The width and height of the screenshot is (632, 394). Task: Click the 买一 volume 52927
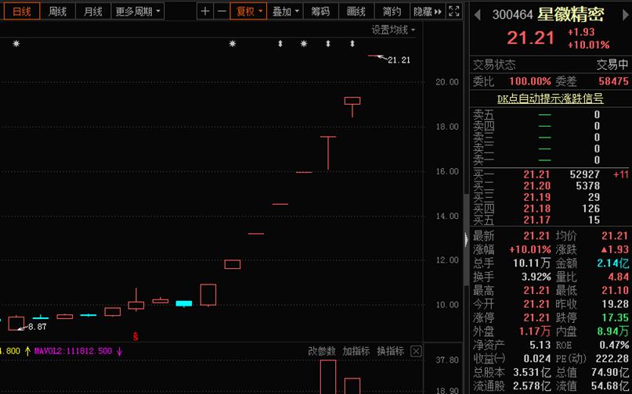585,174
